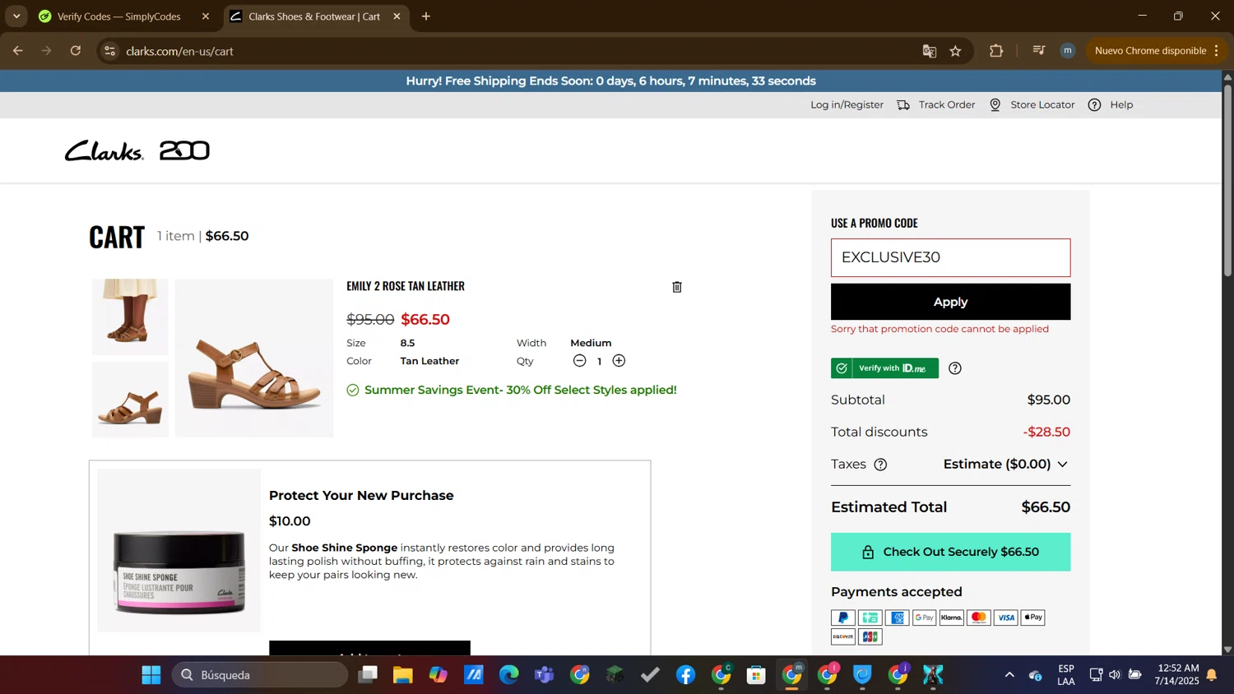
Task: Open Facebook from the taskbar
Action: (685, 675)
